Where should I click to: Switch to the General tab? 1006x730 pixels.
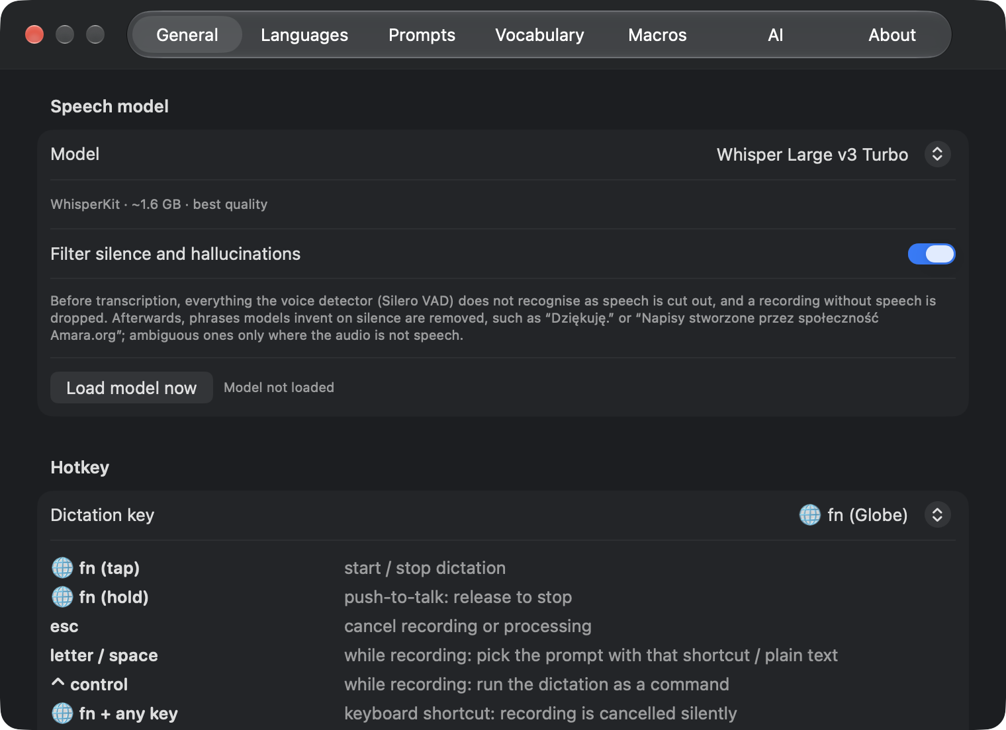(x=187, y=35)
